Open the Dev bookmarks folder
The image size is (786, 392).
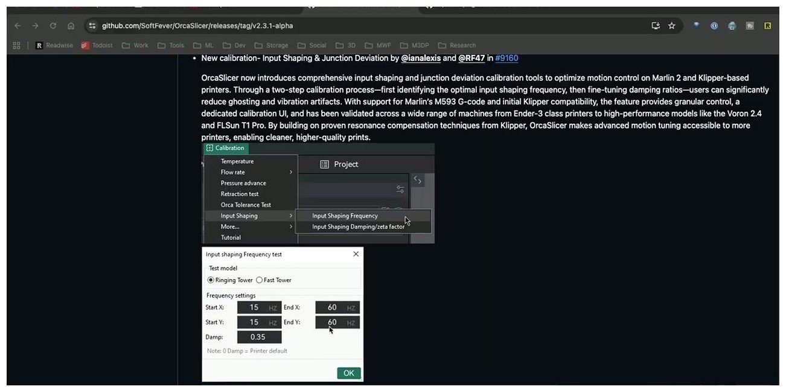(x=234, y=45)
